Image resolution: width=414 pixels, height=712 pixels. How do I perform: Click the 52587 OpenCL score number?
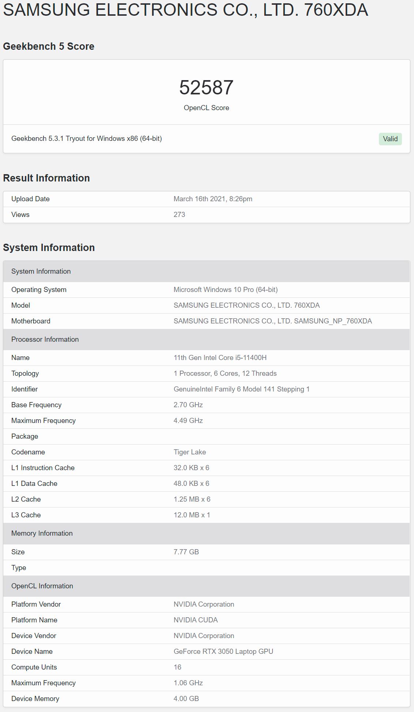coord(206,87)
